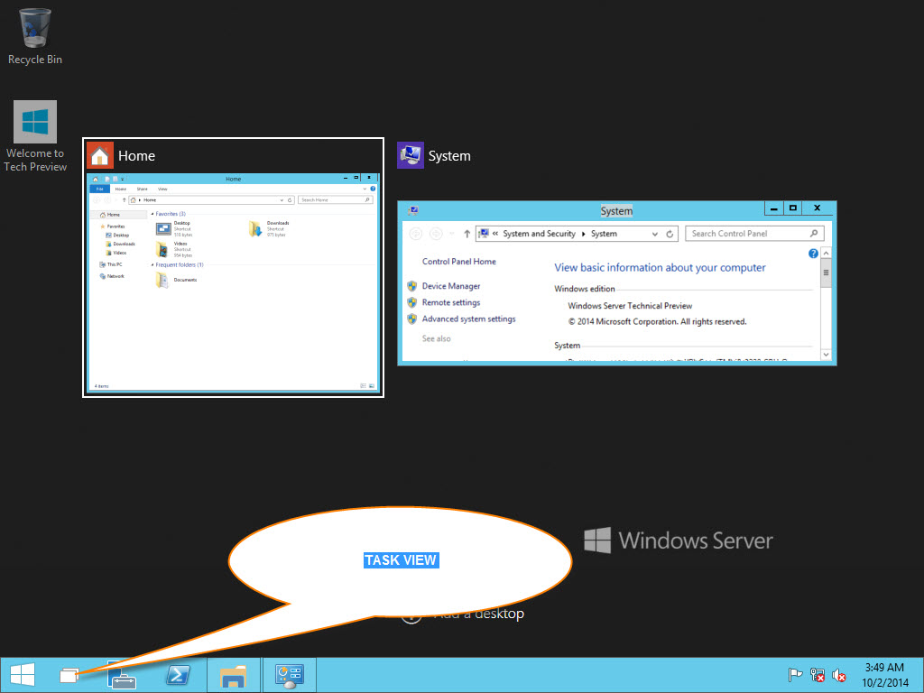Click the Back arrow in System window

pyautogui.click(x=416, y=234)
